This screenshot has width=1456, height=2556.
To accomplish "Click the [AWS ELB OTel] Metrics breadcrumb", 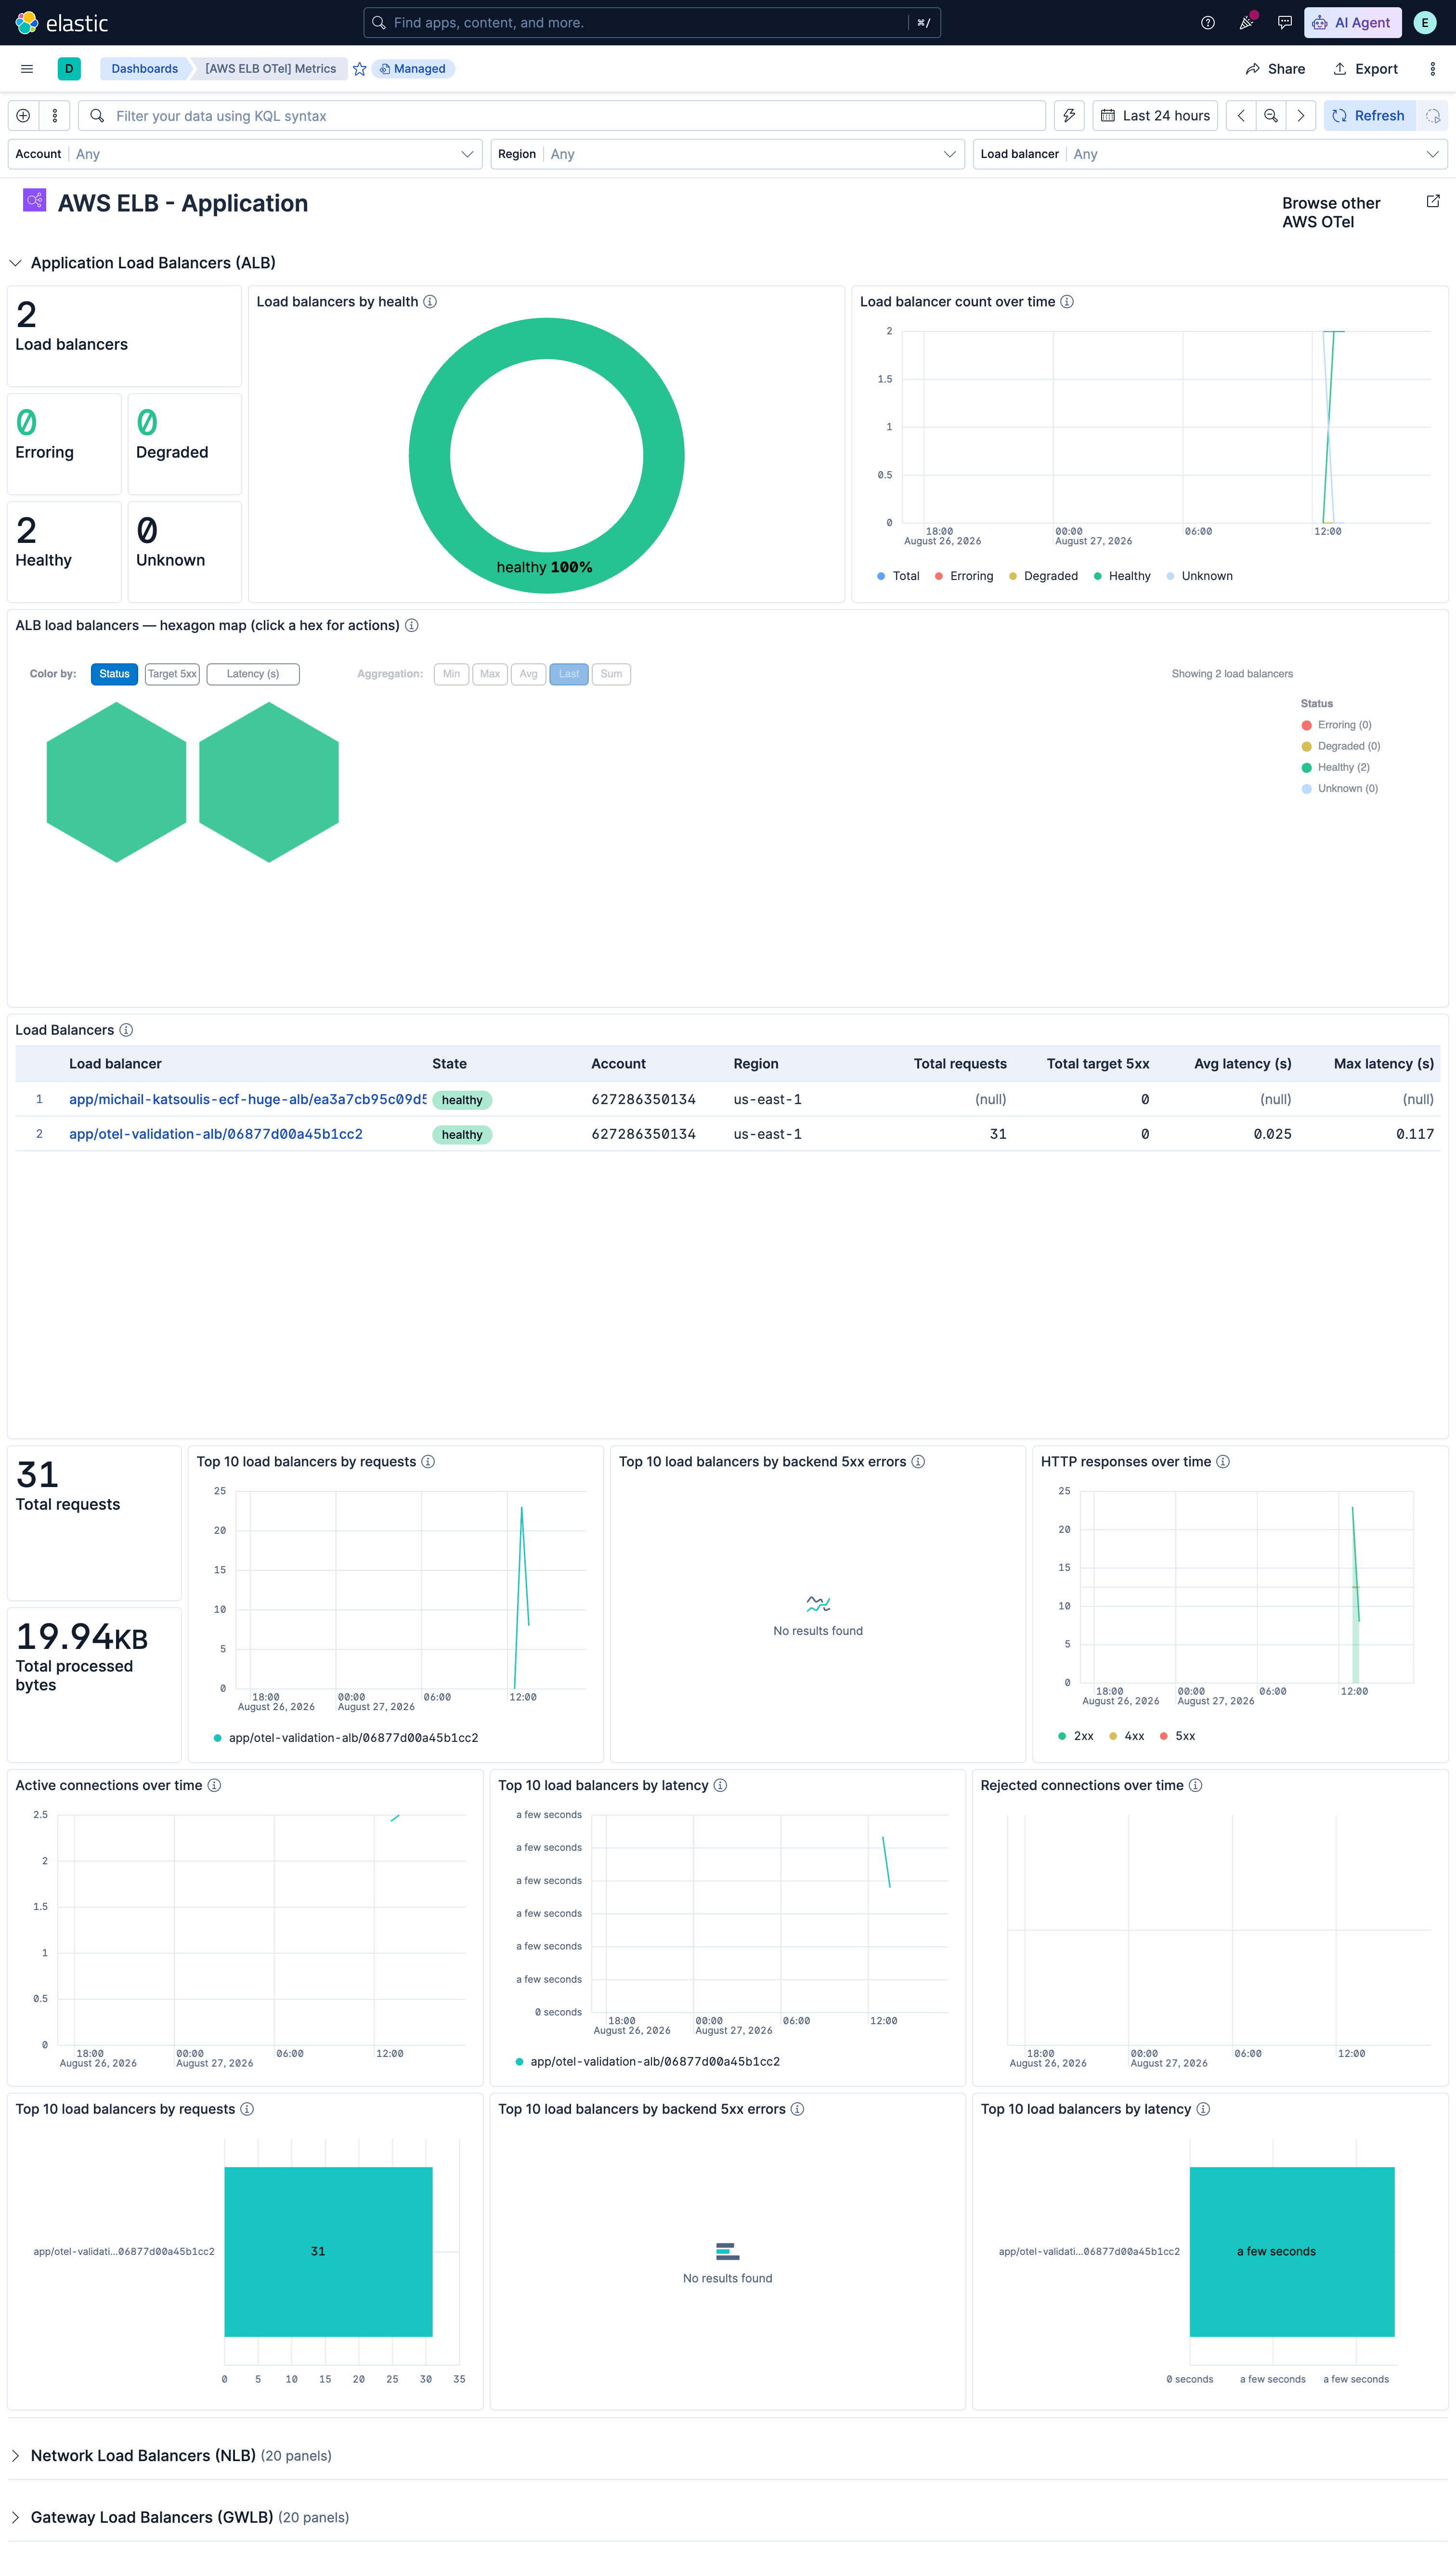I will [271, 69].
